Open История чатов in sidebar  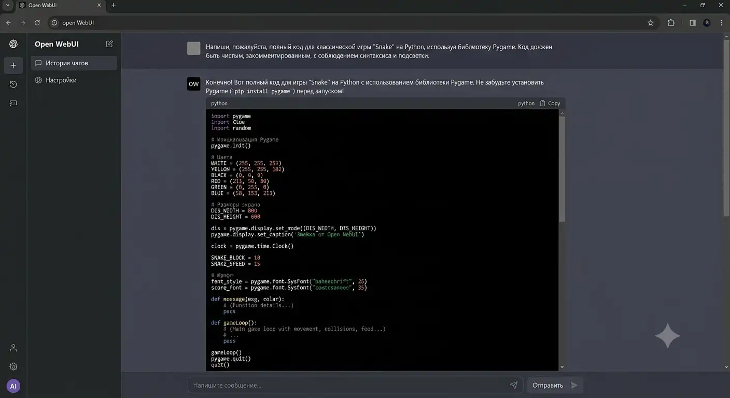click(x=74, y=63)
